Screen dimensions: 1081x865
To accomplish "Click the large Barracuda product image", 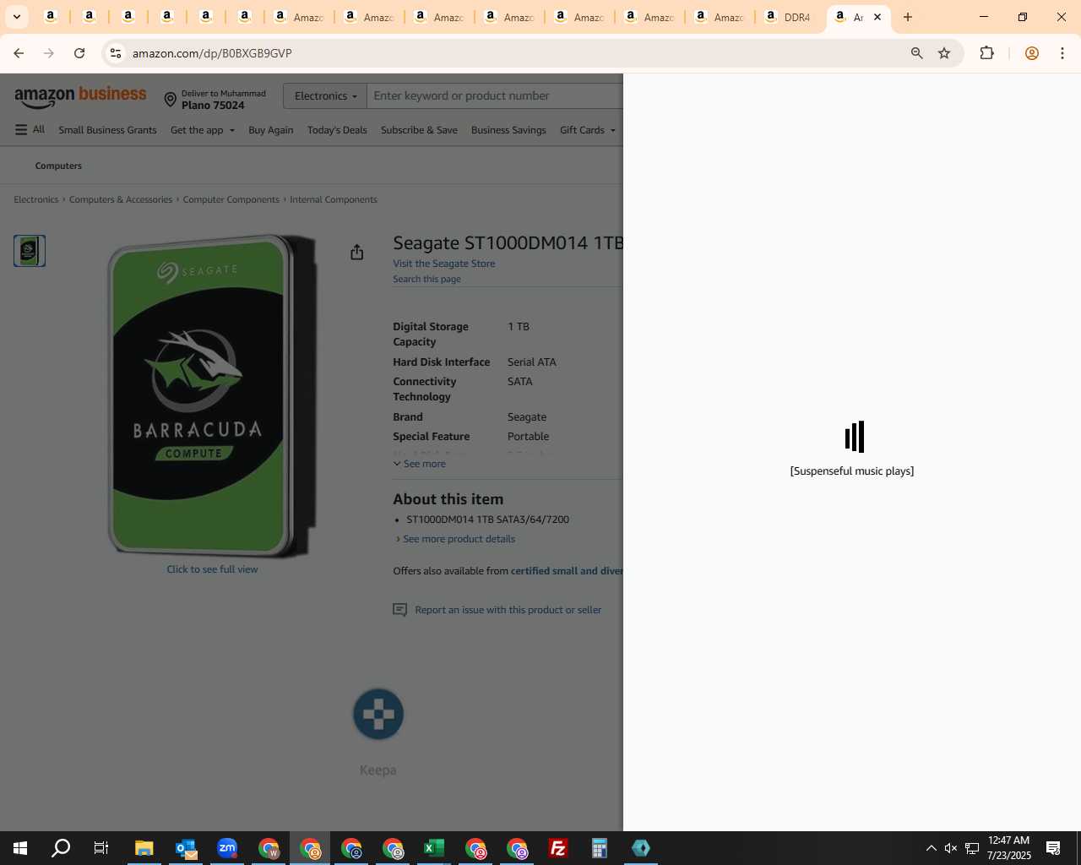I will click(x=212, y=395).
